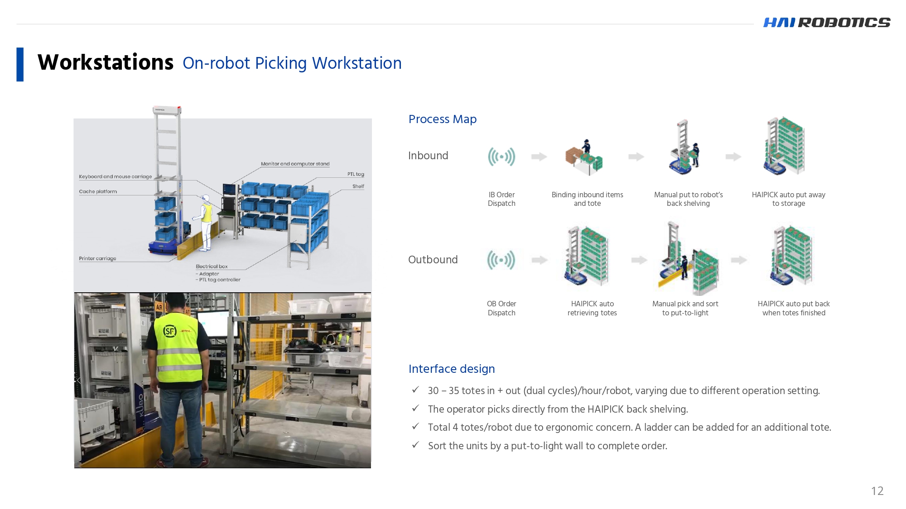Click the page number 12

(x=877, y=491)
